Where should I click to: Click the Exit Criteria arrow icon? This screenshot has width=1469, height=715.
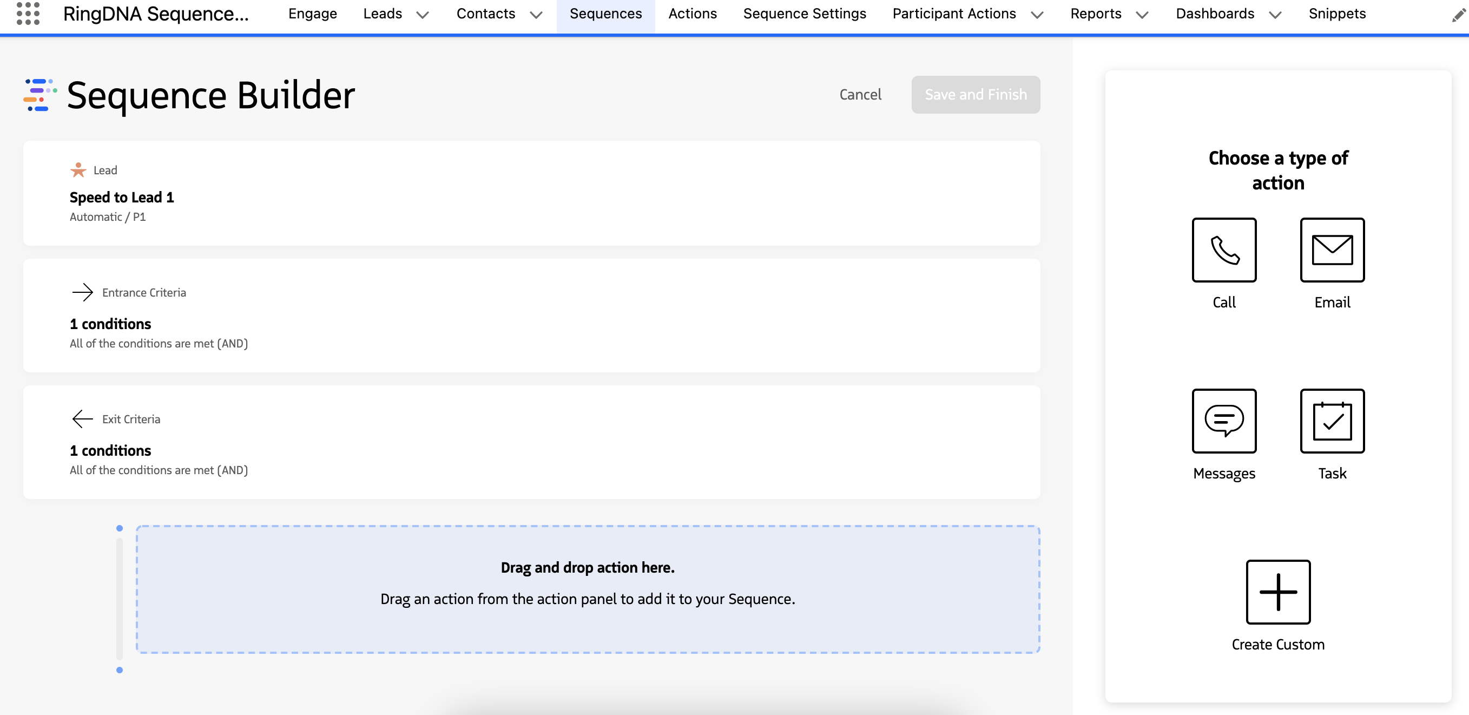[82, 419]
